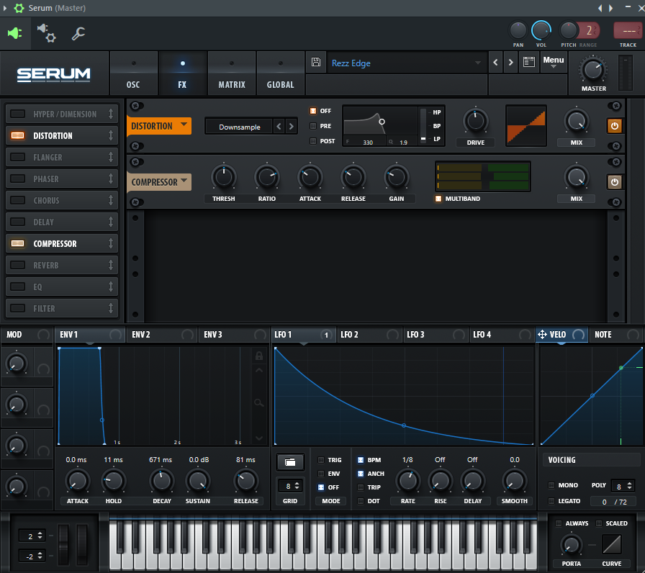Enable distortion filter PRE checkbox
This screenshot has height=573, width=645.
313,126
